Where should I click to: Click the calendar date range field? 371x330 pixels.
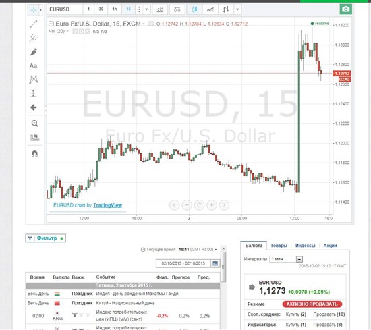click(183, 263)
